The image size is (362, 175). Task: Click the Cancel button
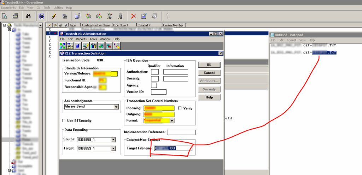click(209, 73)
